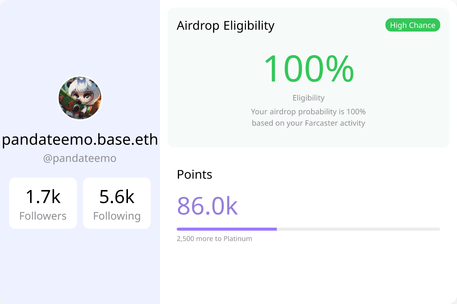
Task: Click the gray unfilled progress bar portion
Action: pos(358,229)
